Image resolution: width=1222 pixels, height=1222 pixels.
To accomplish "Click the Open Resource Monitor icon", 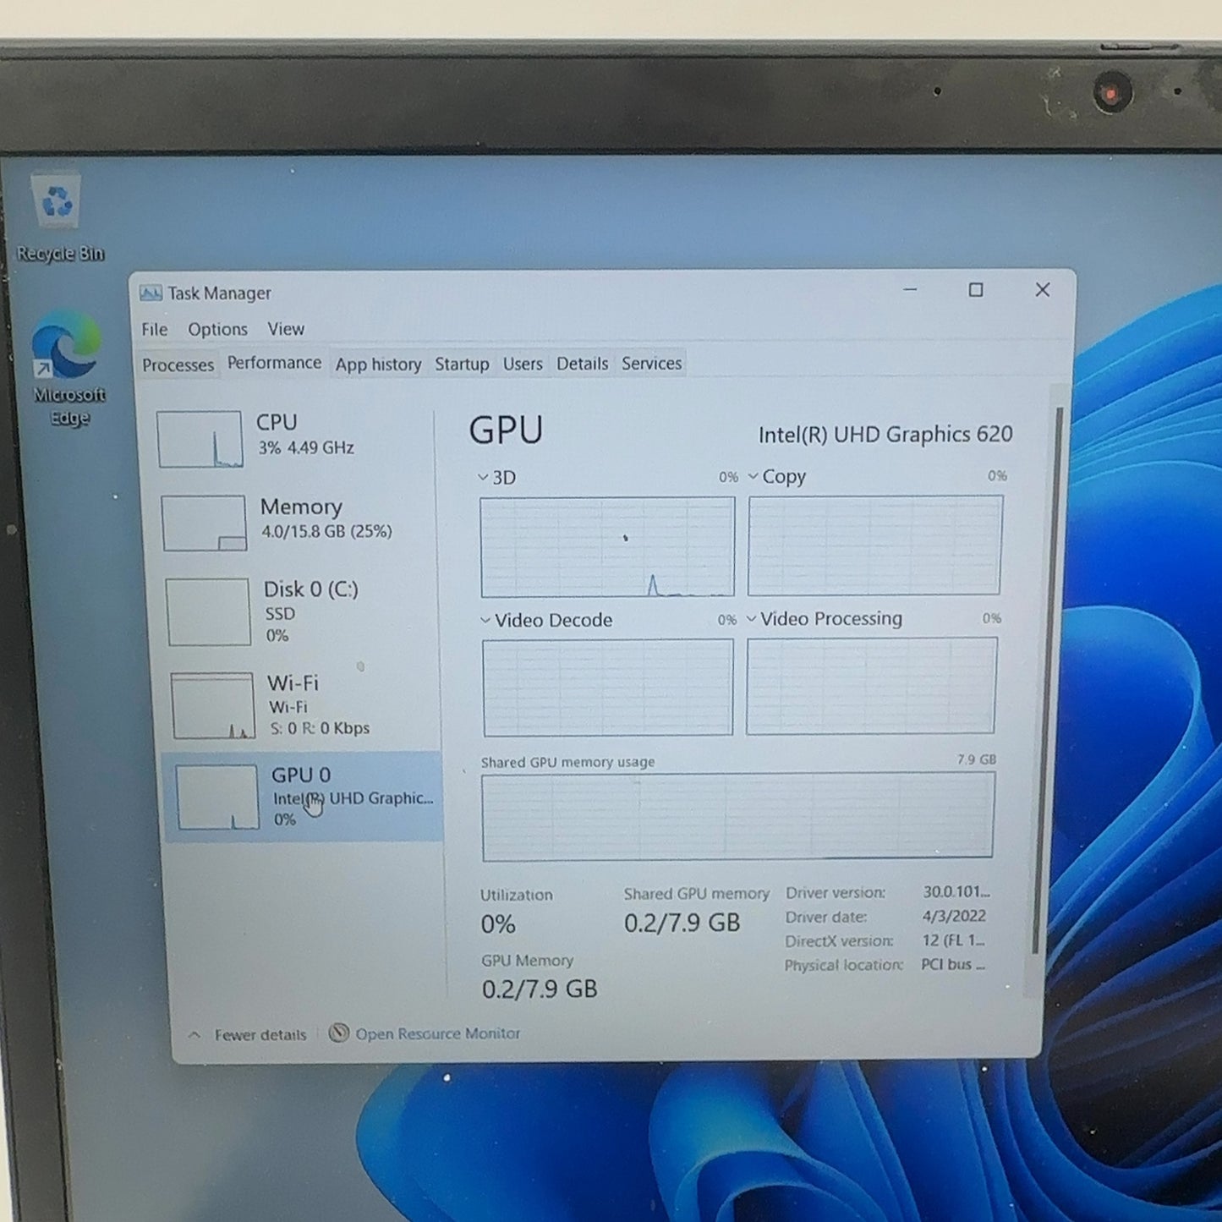I will [338, 1033].
